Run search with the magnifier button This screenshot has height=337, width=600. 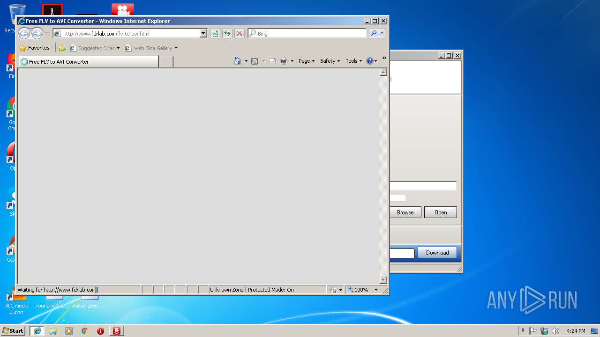pos(374,33)
